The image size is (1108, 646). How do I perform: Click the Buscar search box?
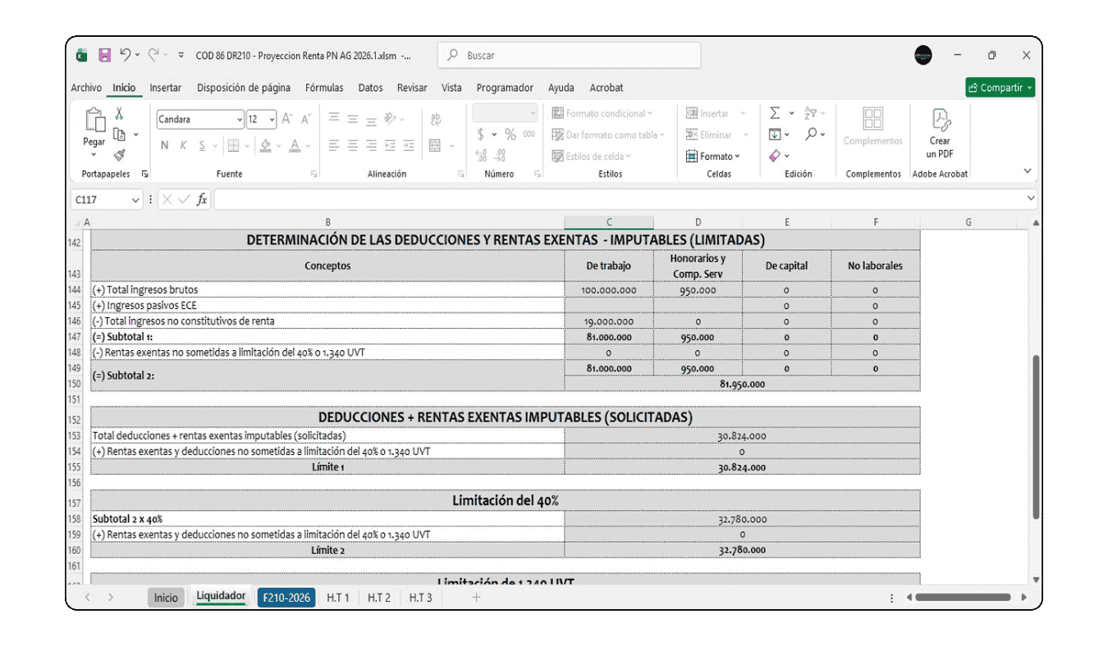(x=570, y=56)
